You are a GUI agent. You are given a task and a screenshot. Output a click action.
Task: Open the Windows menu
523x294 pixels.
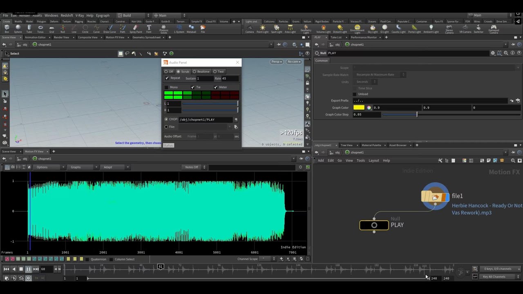[x=51, y=16]
